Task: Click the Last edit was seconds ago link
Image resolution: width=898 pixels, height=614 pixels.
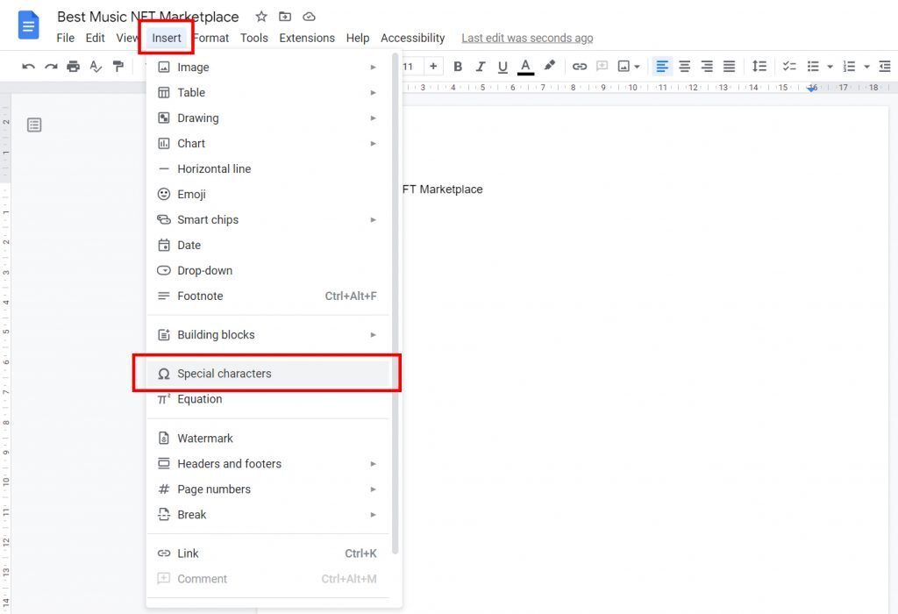Action: pyautogui.click(x=527, y=38)
